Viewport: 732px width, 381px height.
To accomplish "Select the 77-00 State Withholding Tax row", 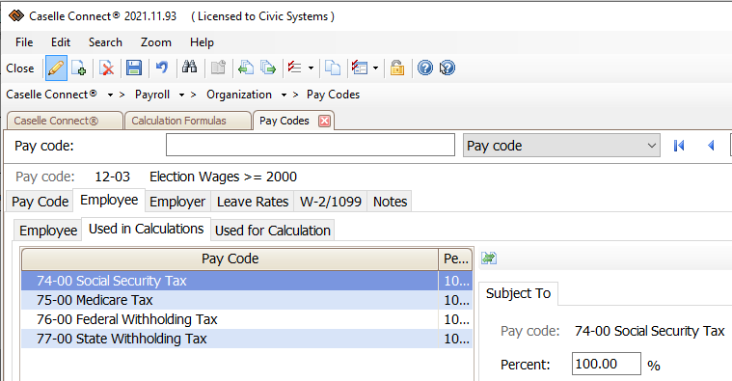I will pyautogui.click(x=247, y=339).
